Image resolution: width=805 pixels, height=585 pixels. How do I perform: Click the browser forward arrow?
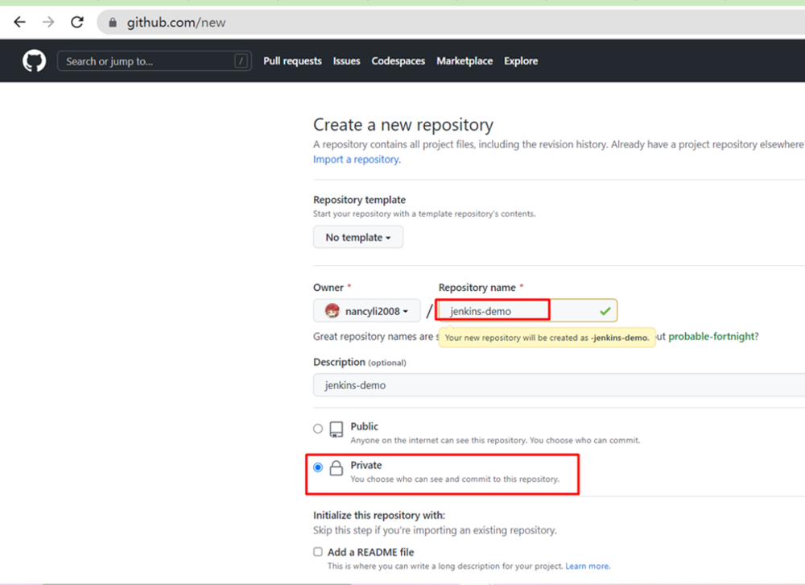point(48,23)
